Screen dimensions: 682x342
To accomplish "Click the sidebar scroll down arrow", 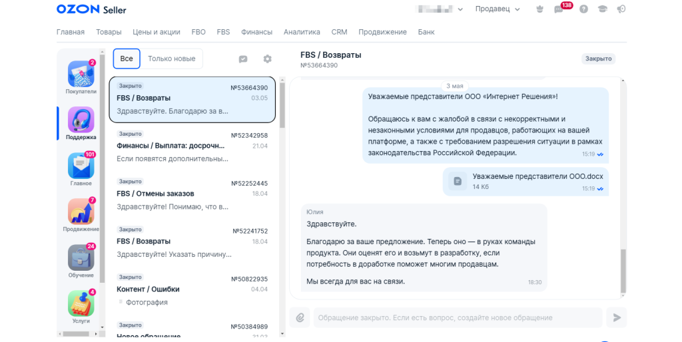I will [x=102, y=327].
